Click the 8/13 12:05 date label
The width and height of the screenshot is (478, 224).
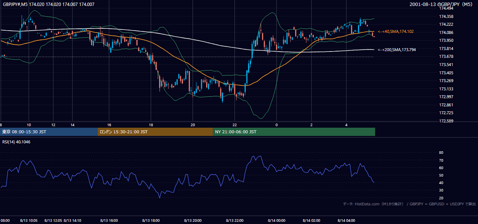pyautogui.click(x=53, y=221)
